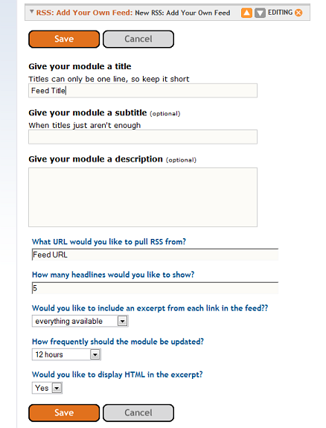Click the bottom Save button

coord(64,412)
